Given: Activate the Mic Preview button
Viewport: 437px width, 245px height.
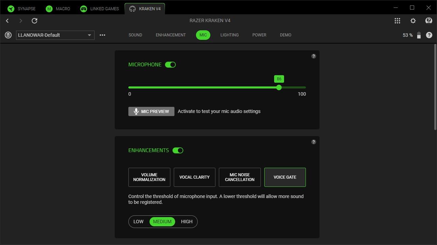Looking at the screenshot, I should coord(151,111).
